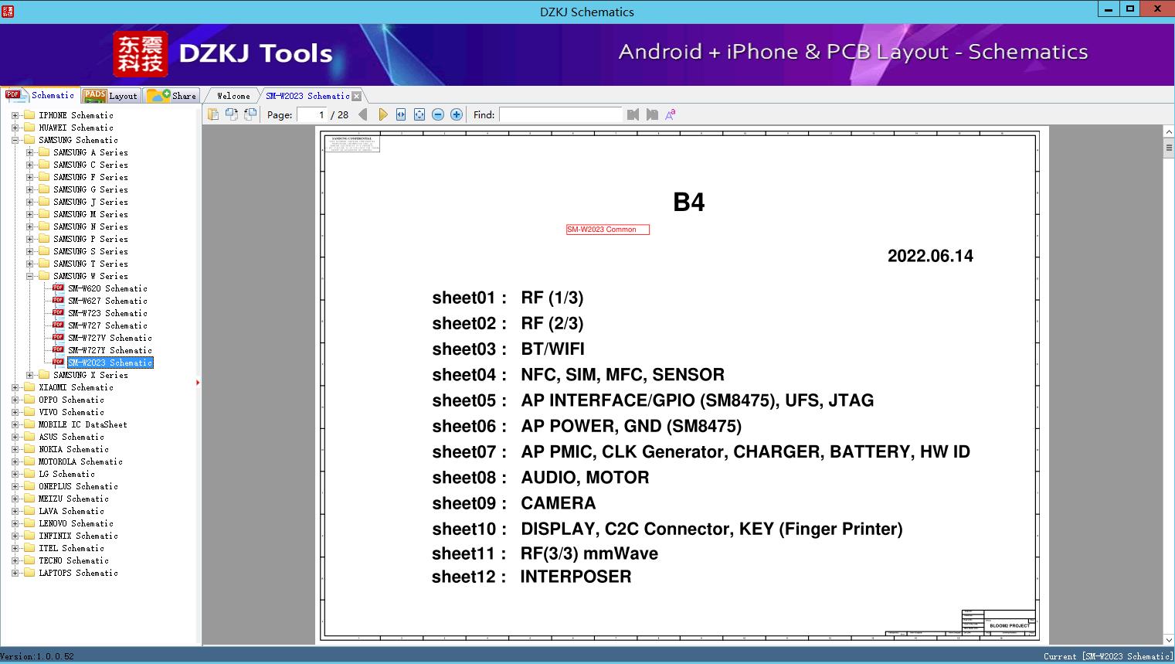1175x664 pixels.
Task: Select the SM-W2023 Schematic document tab
Action: [x=307, y=96]
